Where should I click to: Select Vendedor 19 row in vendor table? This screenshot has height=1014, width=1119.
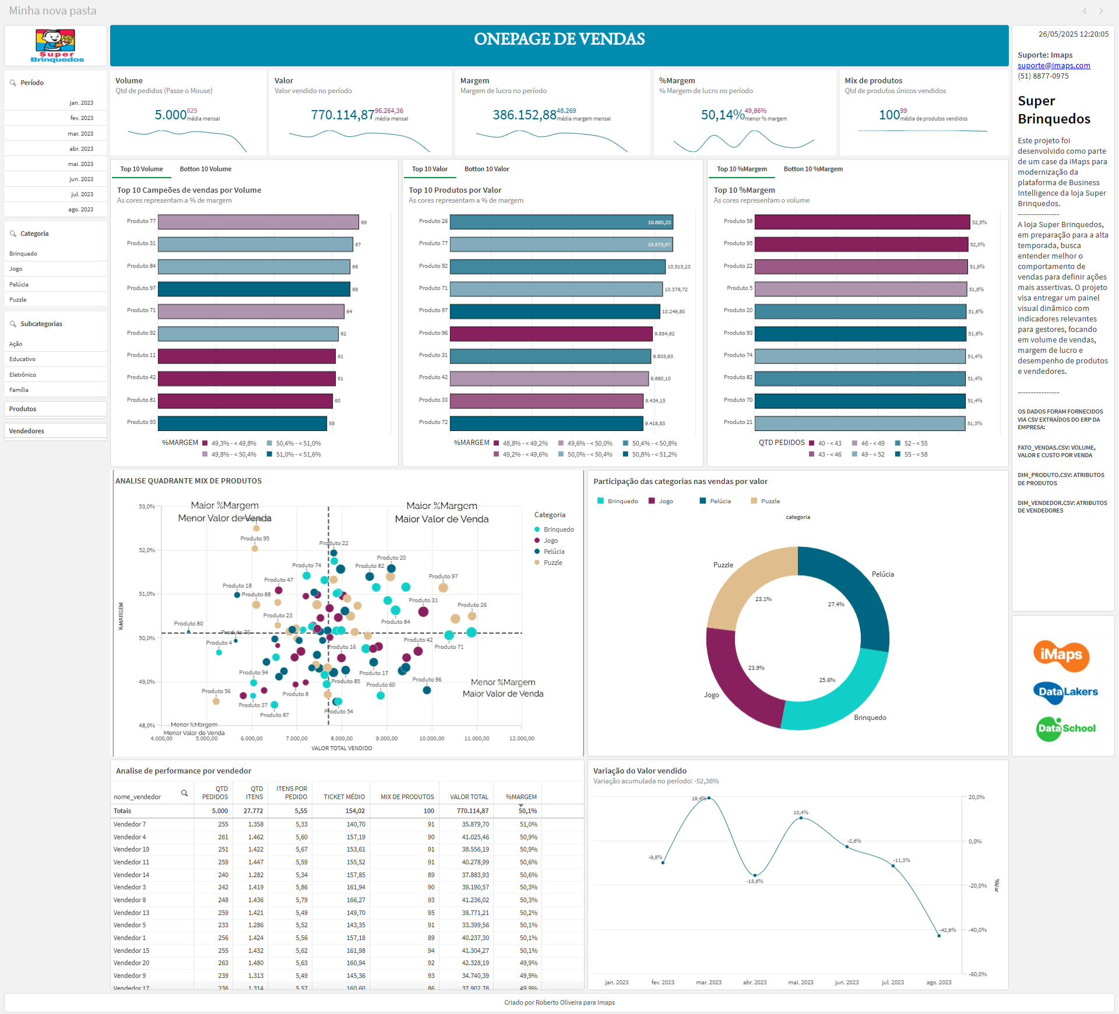[x=347, y=849]
